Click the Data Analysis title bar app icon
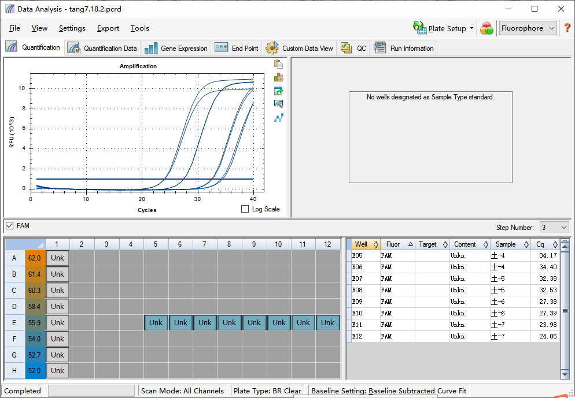 pyautogui.click(x=10, y=9)
